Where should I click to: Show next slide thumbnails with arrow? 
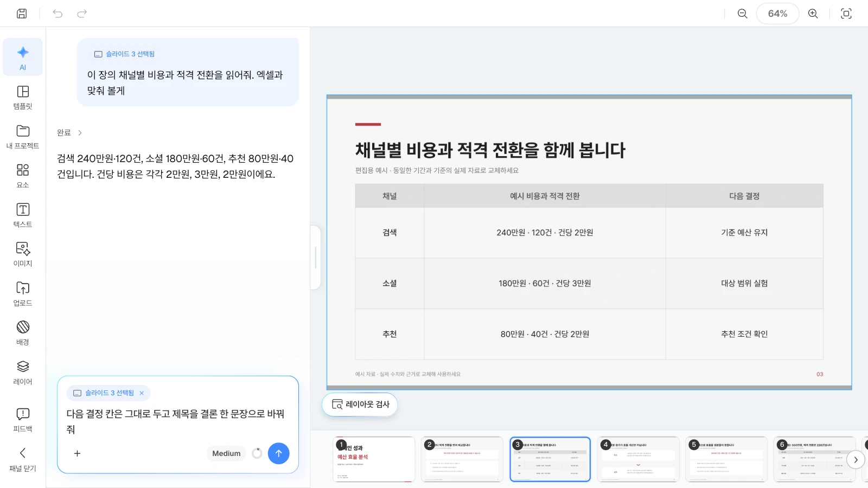tap(856, 460)
